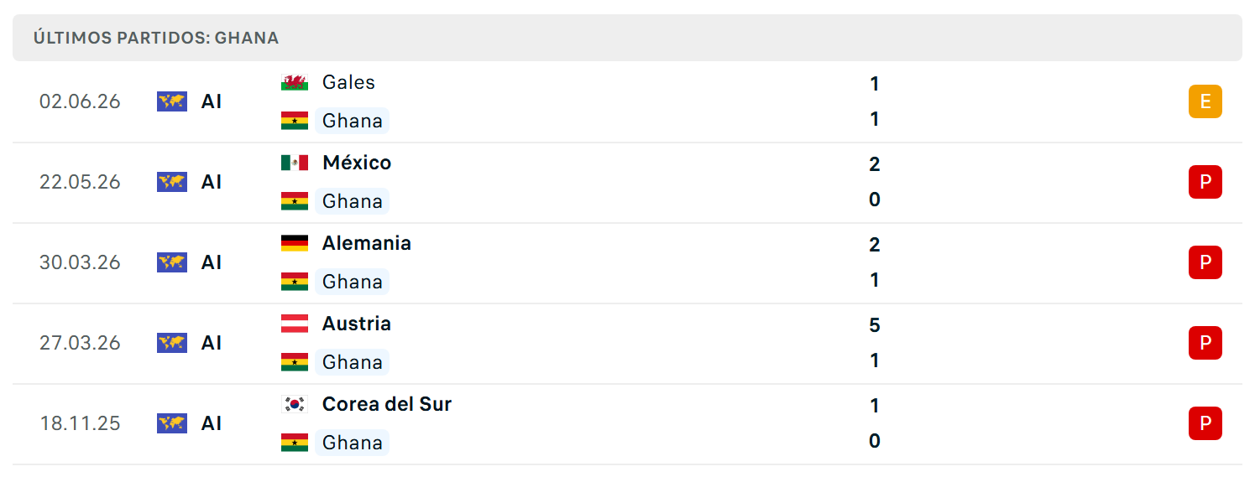Click the world map icon for 18.11.25 match
1255x477 pixels.
(x=172, y=423)
